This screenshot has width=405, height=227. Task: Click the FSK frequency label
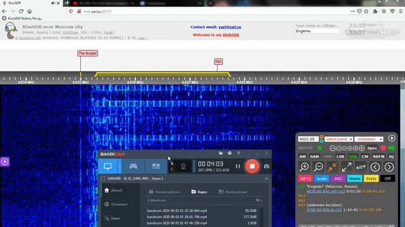218,62
